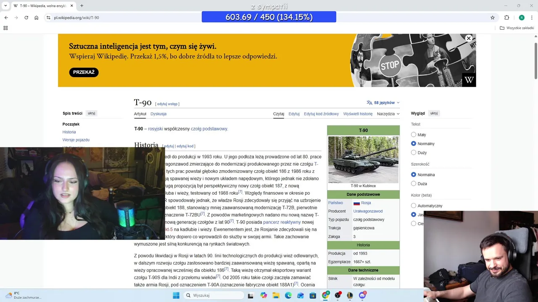538x302 pixels.
Task: Select the Automatyczny color option
Action: click(414, 206)
